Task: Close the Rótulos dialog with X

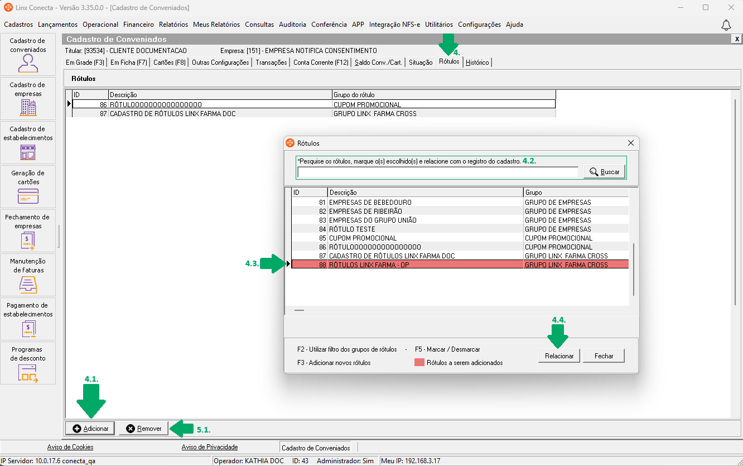Action: [631, 143]
